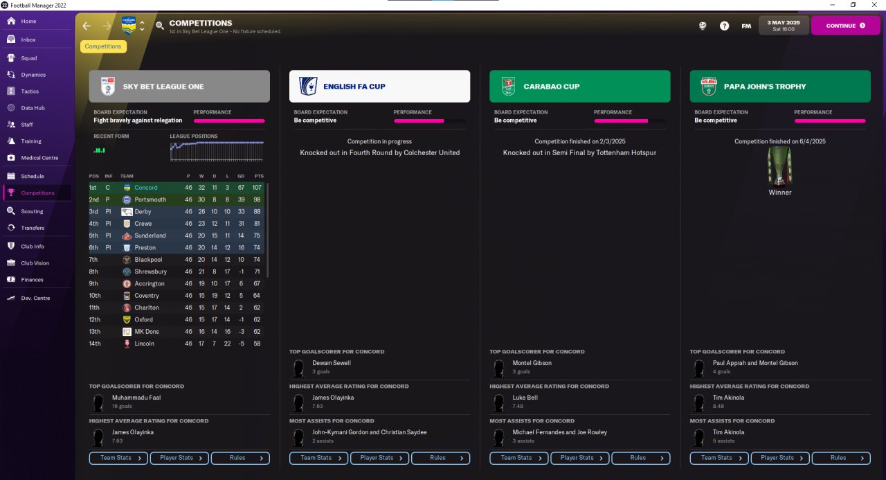This screenshot has height=480, width=886.
Task: Open Team Stats for English FA Cup
Action: pyautogui.click(x=318, y=458)
